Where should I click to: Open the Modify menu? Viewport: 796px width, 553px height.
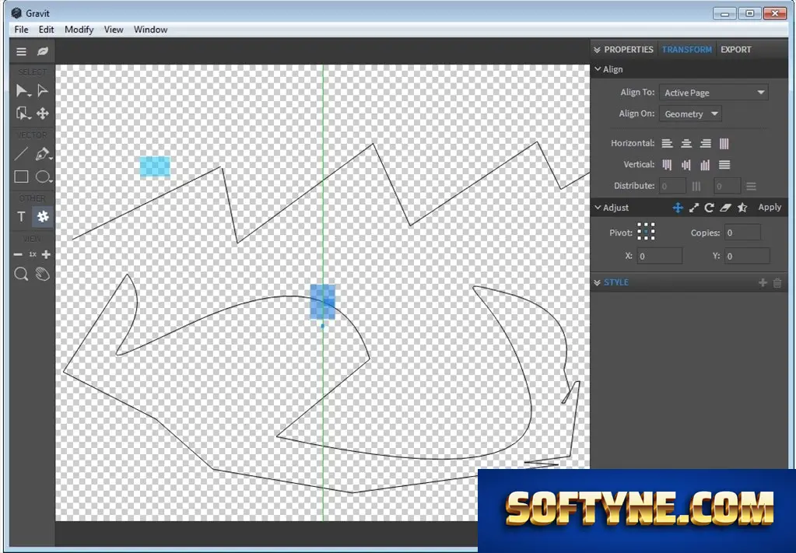coord(79,30)
